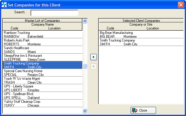Click the BIG BEAR code text
This screenshot has height=116, width=186.
click(107, 37)
